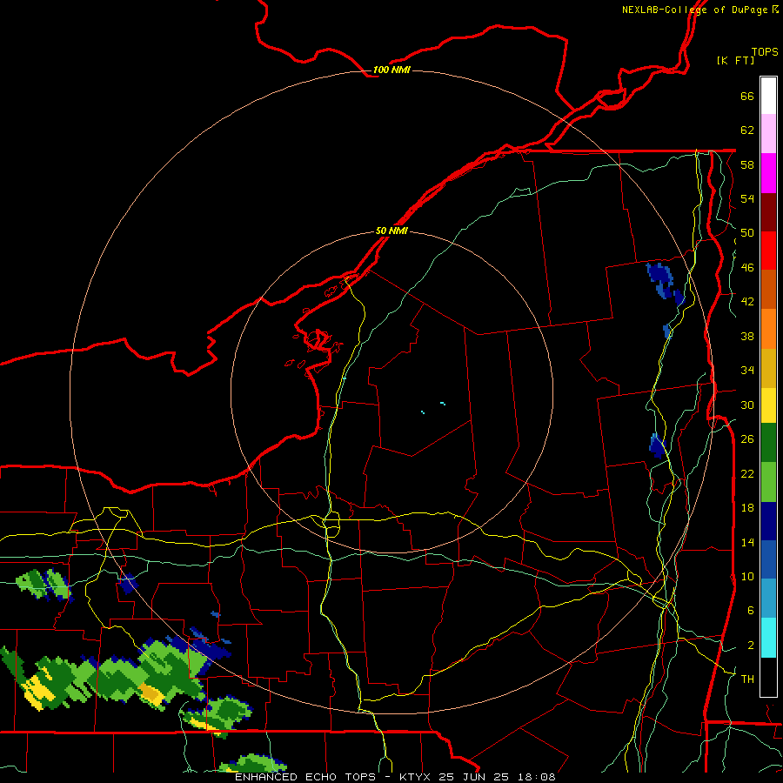The image size is (783, 783).
Task: Click the yellow highway interchange loop south of center
Action: (x=331, y=525)
